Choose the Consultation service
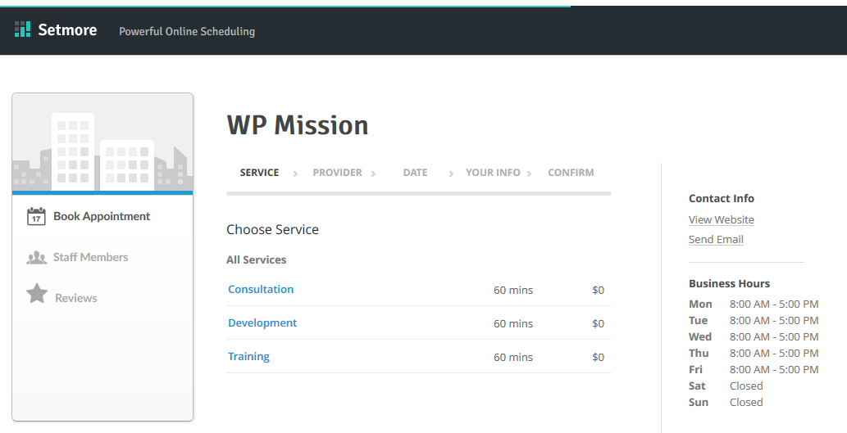This screenshot has width=847, height=433. pyautogui.click(x=261, y=289)
